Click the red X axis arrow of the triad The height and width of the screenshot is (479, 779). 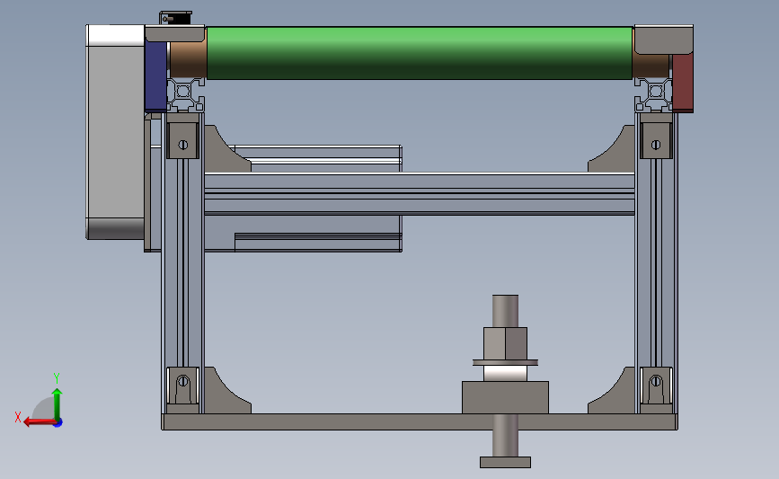tap(40, 421)
